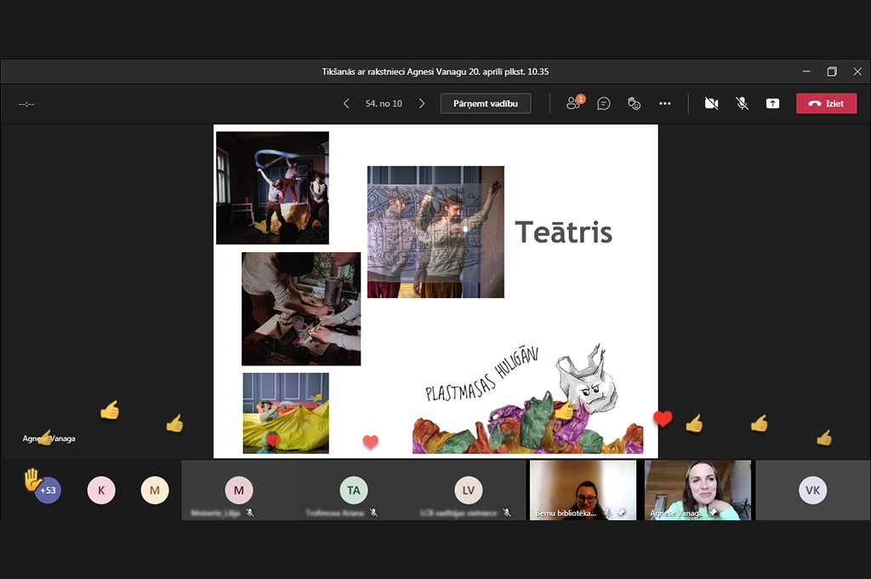Click the raised hand icon
871x579 pixels.
[32, 479]
